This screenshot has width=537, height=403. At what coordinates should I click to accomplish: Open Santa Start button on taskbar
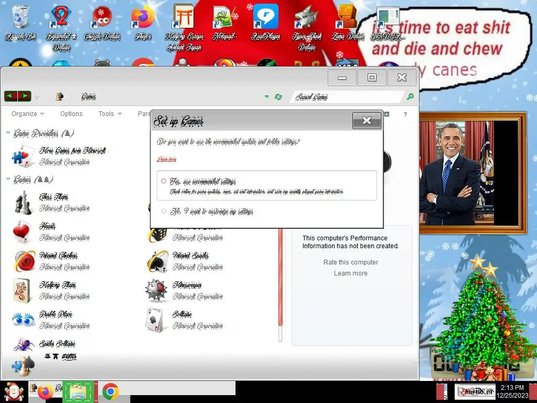(x=13, y=391)
